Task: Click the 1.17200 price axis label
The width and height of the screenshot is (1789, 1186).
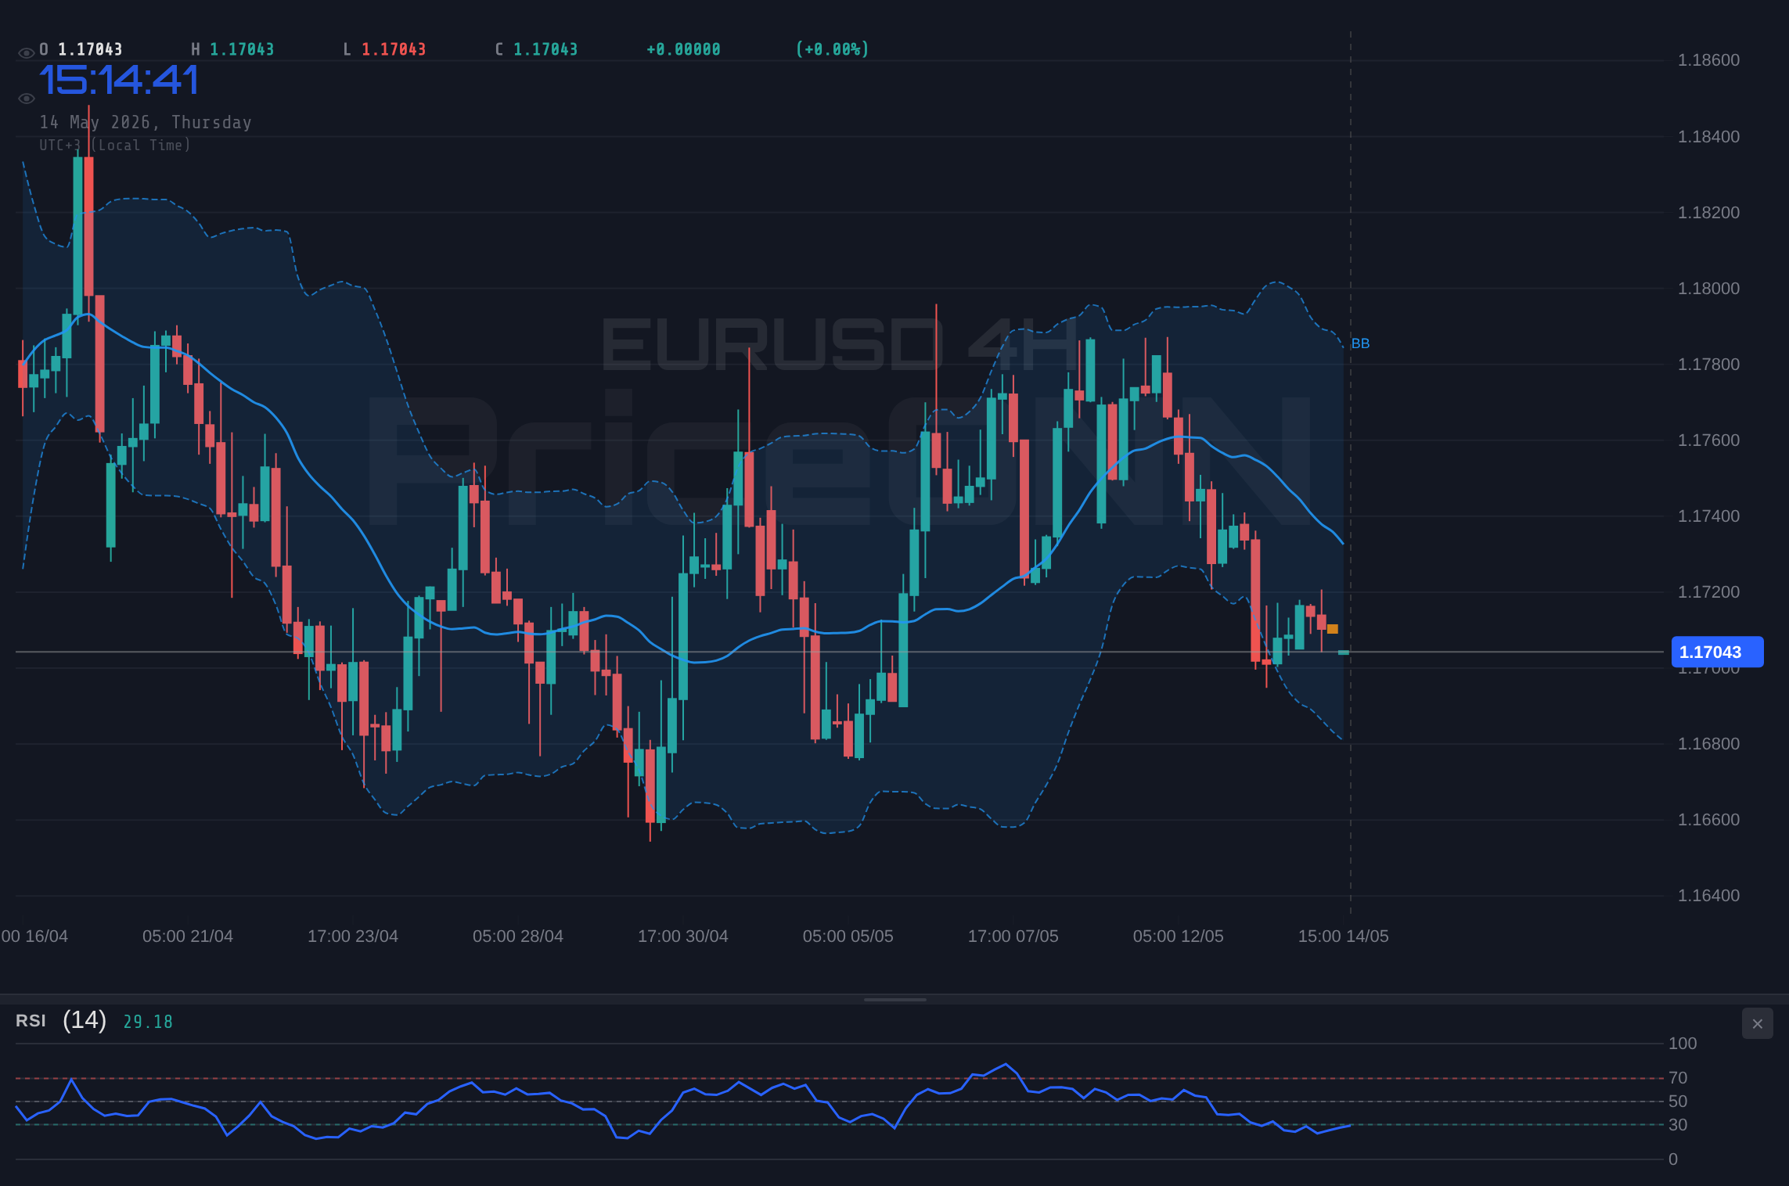Action: tap(1708, 592)
